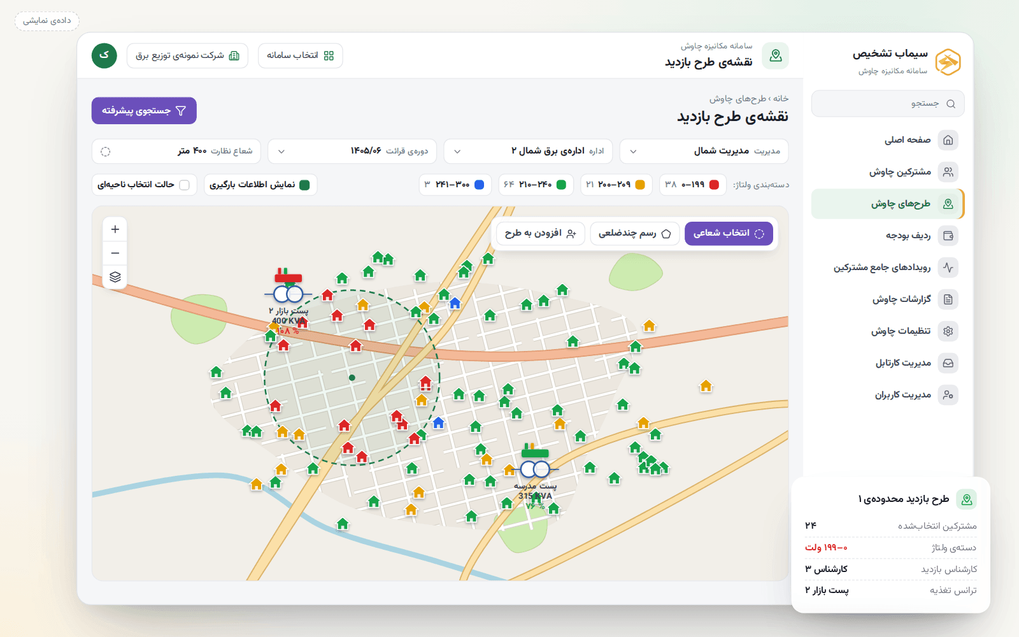Toggle the ۰–۱۹۹ voltage category filter

click(693, 185)
